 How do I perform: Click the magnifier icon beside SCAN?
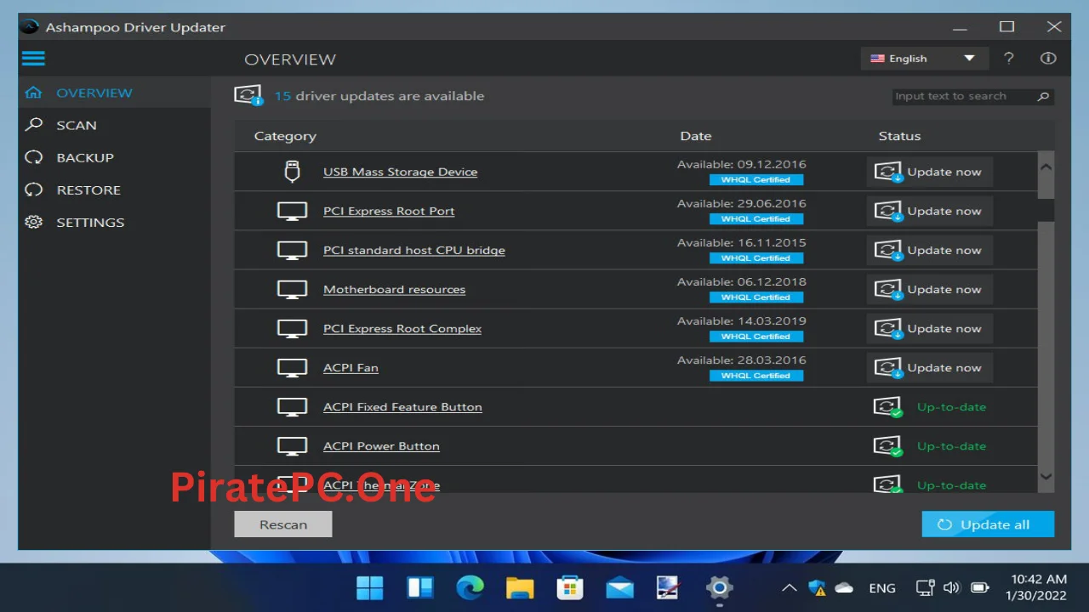[33, 125]
